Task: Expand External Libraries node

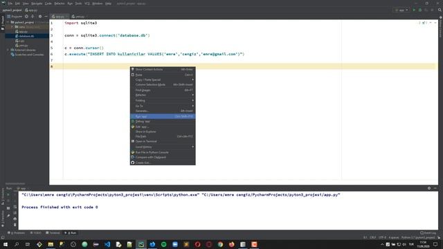Action: 8,50
